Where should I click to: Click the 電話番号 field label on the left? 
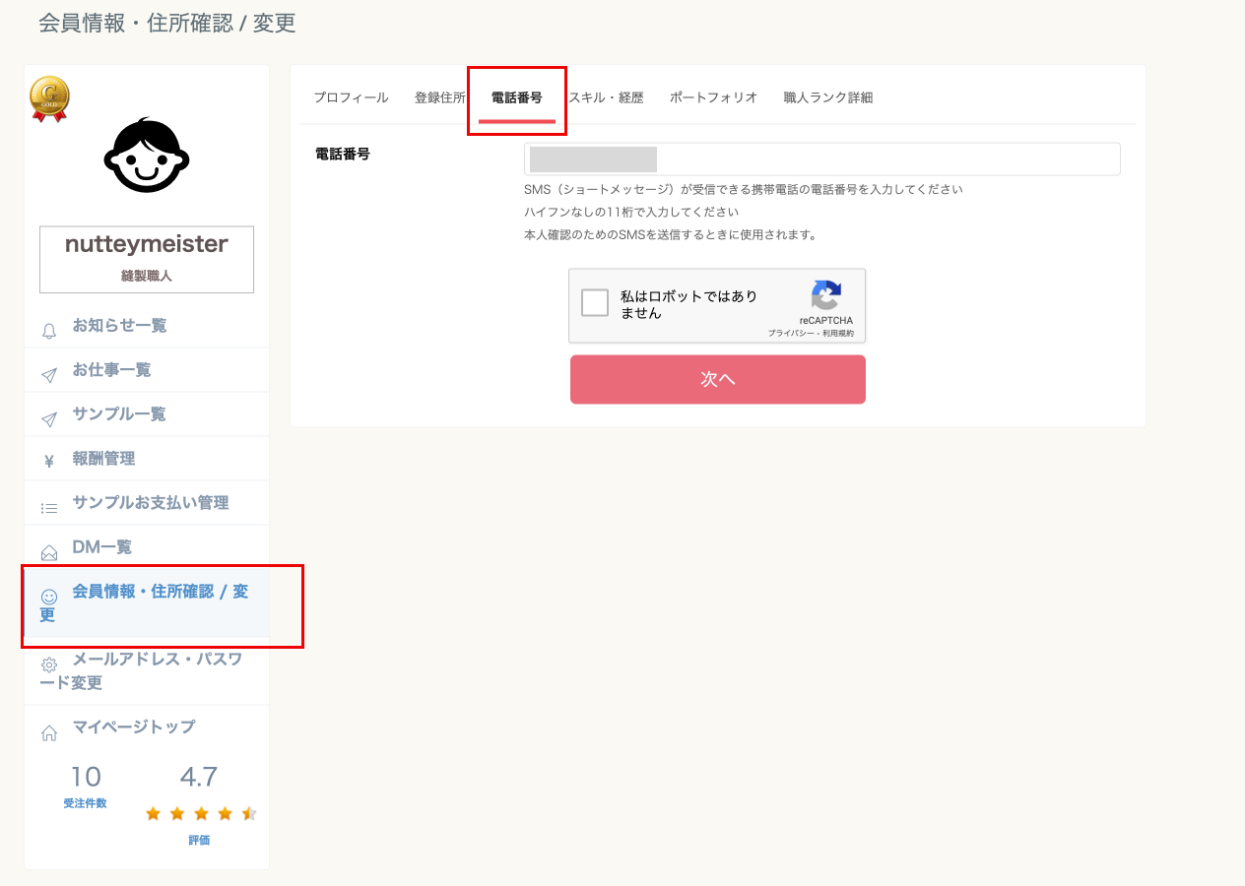(x=342, y=154)
